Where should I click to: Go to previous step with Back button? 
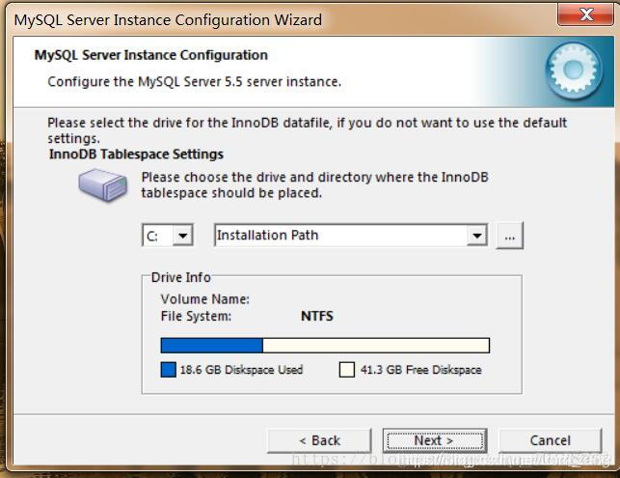pos(319,440)
